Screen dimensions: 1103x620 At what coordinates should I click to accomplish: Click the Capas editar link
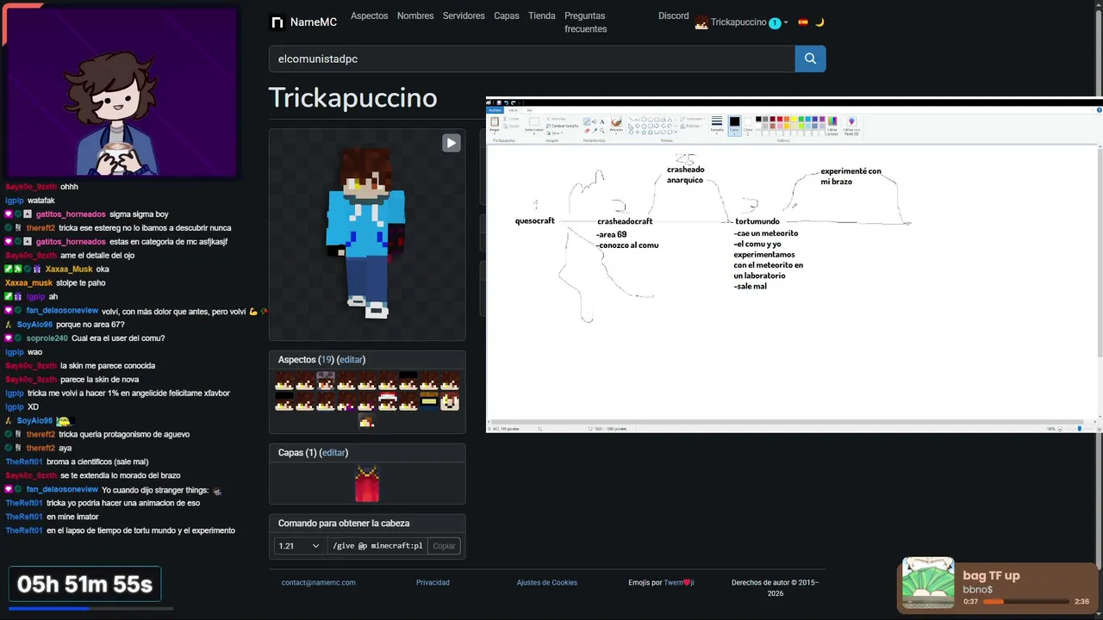tap(333, 452)
